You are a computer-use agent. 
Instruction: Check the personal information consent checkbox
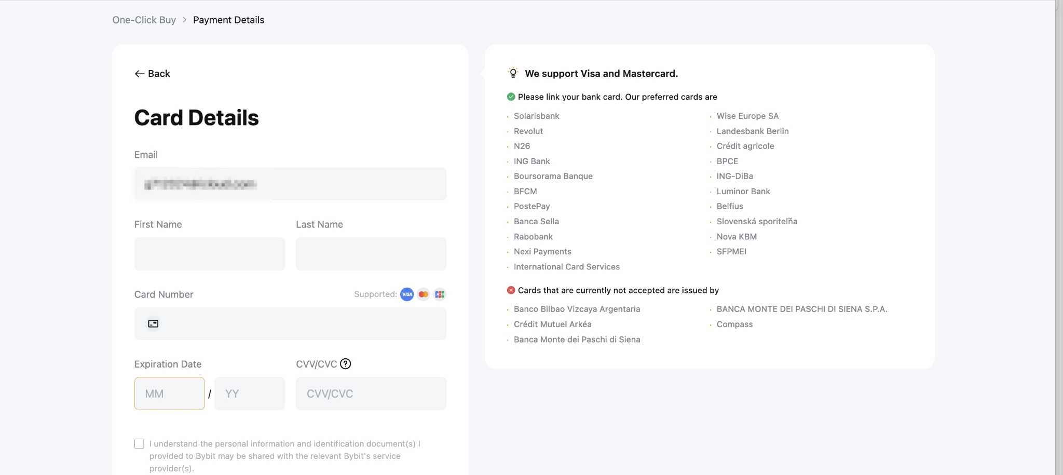pyautogui.click(x=139, y=443)
